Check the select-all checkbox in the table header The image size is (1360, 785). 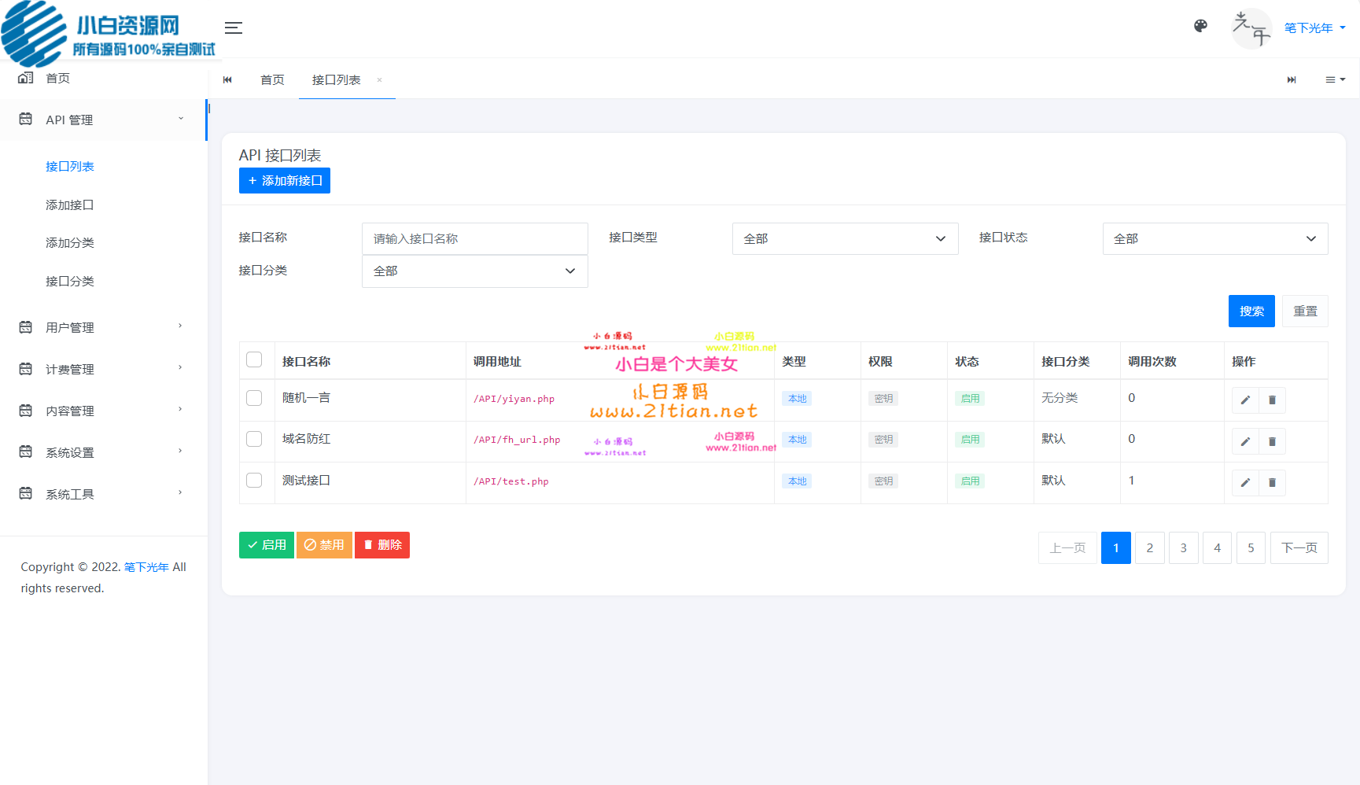tap(254, 359)
